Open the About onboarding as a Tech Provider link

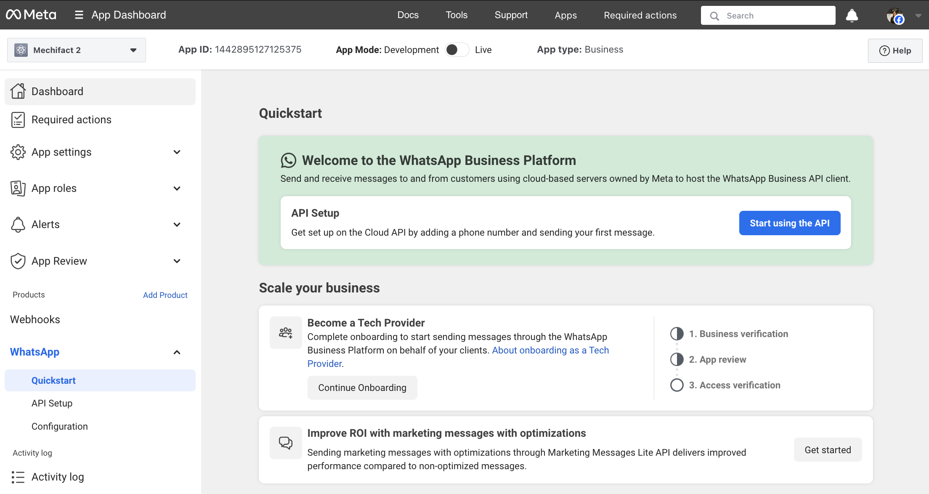pyautogui.click(x=550, y=350)
